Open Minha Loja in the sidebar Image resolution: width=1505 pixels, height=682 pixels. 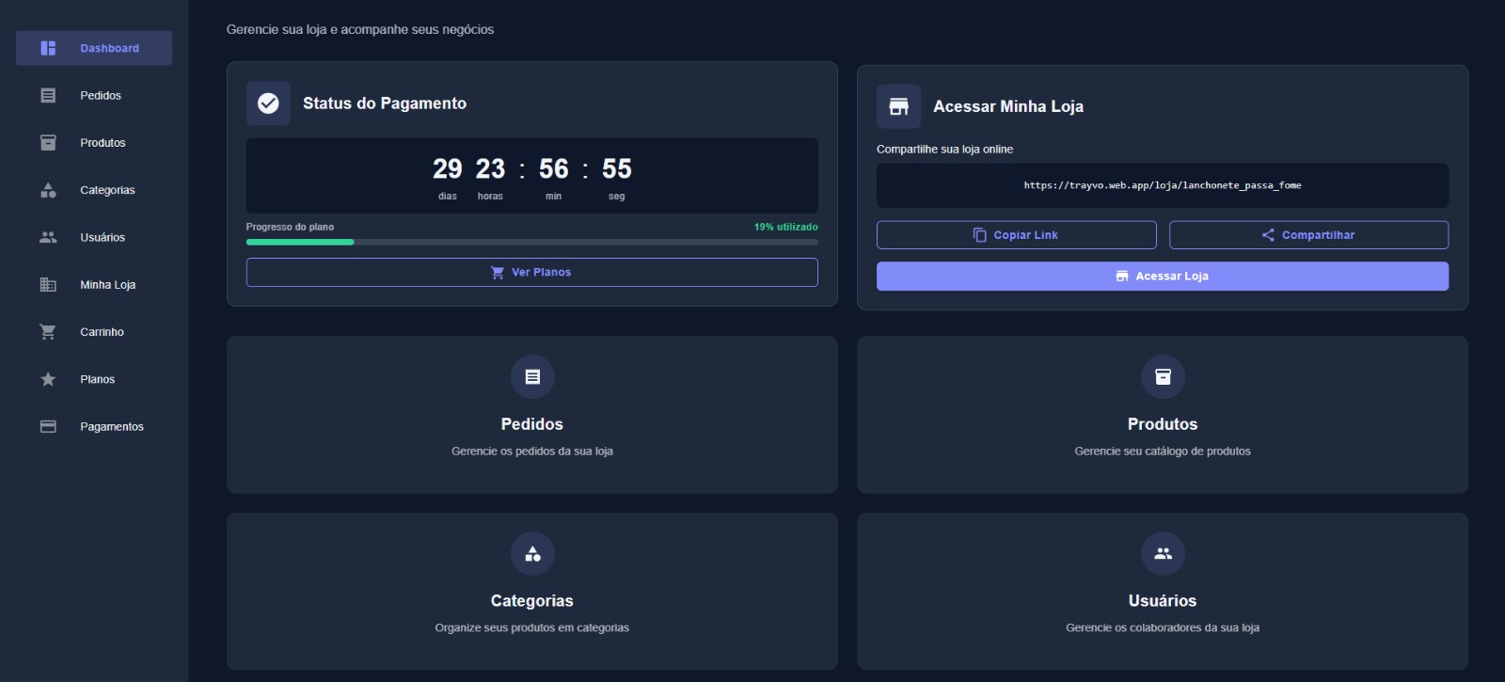coord(94,285)
